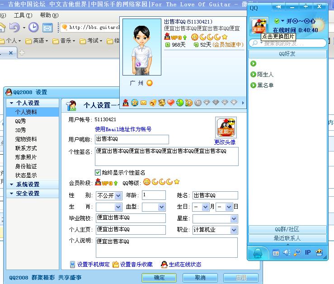Select 宠物资料 in the settings sidebar
The width and height of the screenshot is (334, 284).
26,139
